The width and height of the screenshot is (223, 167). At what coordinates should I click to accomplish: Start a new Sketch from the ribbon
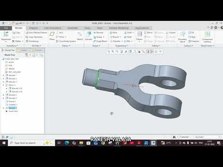(x=80, y=36)
